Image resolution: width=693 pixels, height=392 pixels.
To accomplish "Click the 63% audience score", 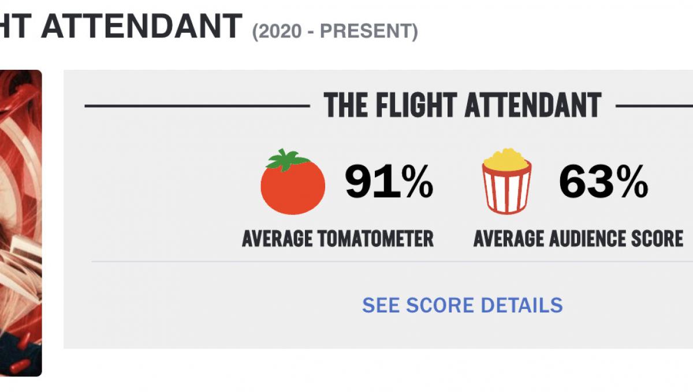I will [603, 181].
